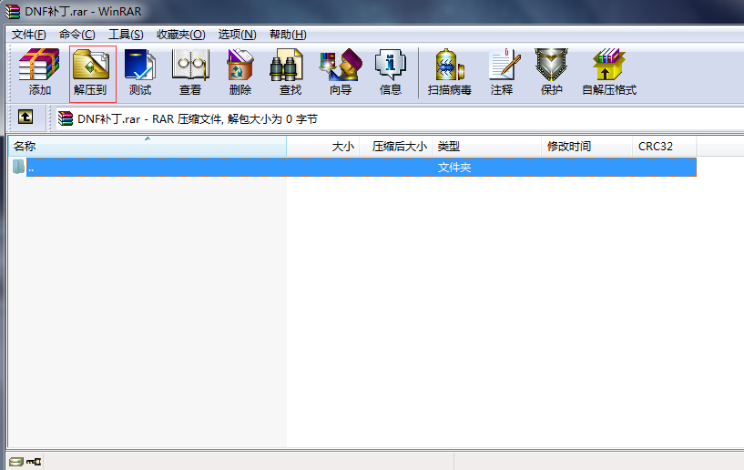Sort by 名称 column header
This screenshot has height=470, width=744.
(x=148, y=147)
